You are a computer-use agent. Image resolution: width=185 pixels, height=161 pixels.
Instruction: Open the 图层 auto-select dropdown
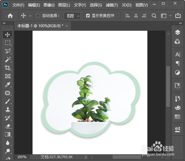[72, 16]
